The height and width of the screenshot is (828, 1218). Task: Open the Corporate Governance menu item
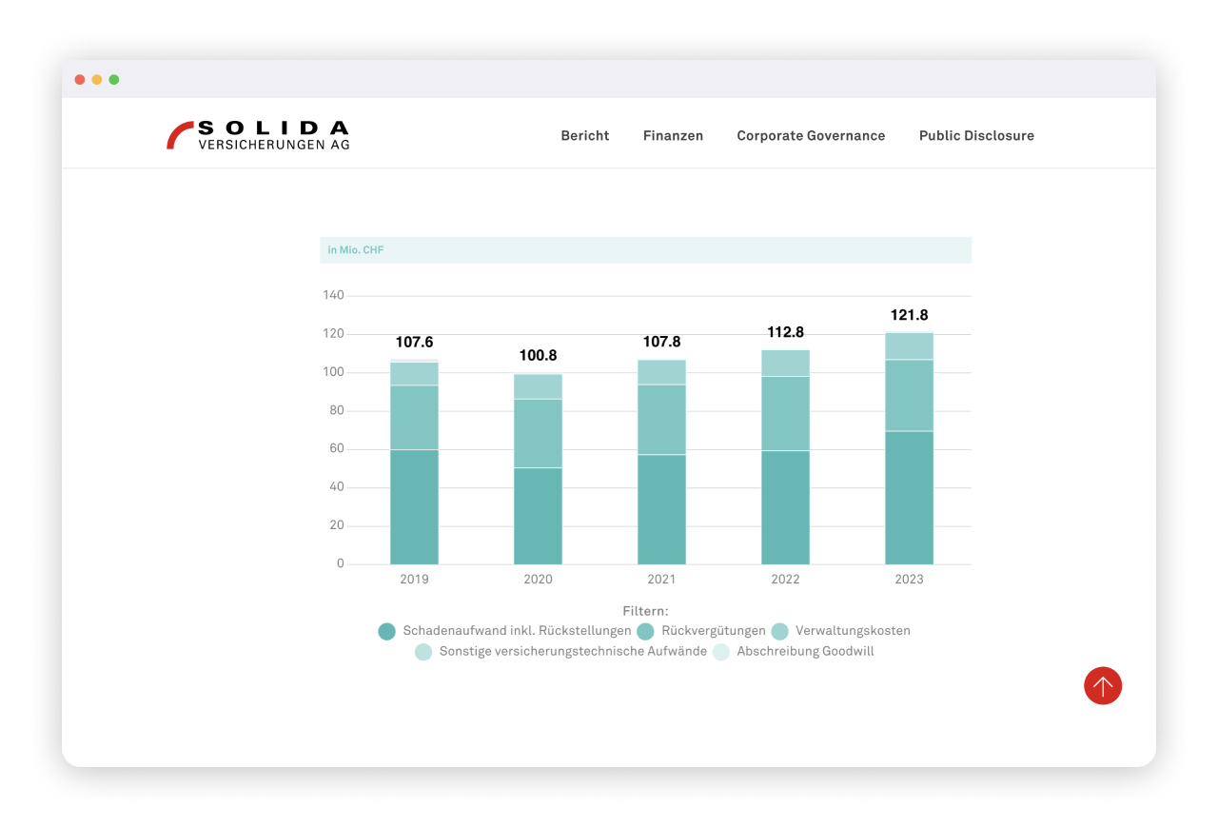pyautogui.click(x=811, y=136)
